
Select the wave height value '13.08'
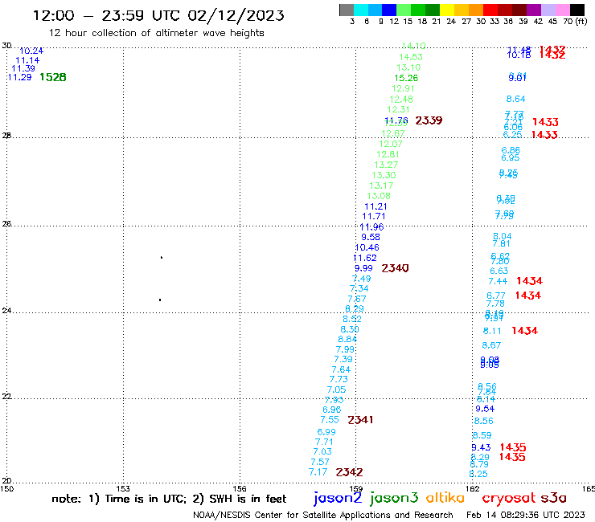click(379, 197)
